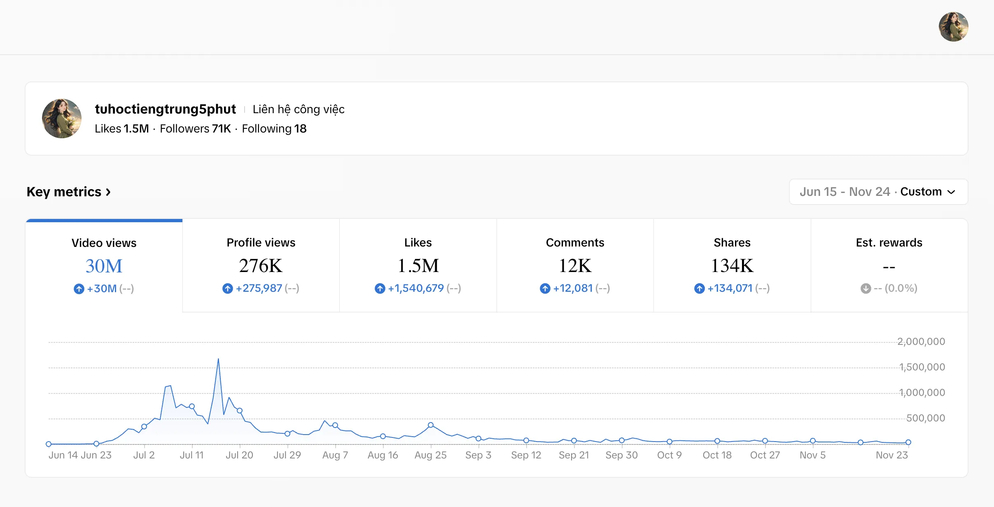This screenshot has height=507, width=994.
Task: Select the Est. rewards tab
Action: coord(889,265)
